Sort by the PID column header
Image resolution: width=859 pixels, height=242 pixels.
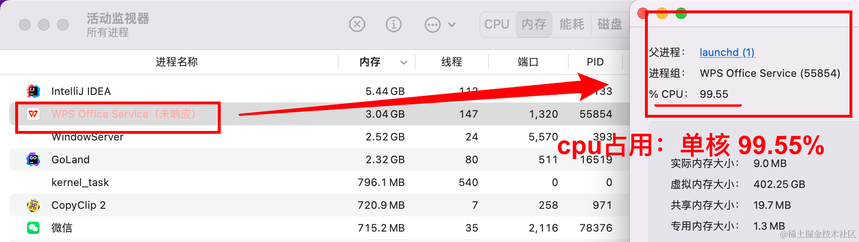(x=595, y=62)
